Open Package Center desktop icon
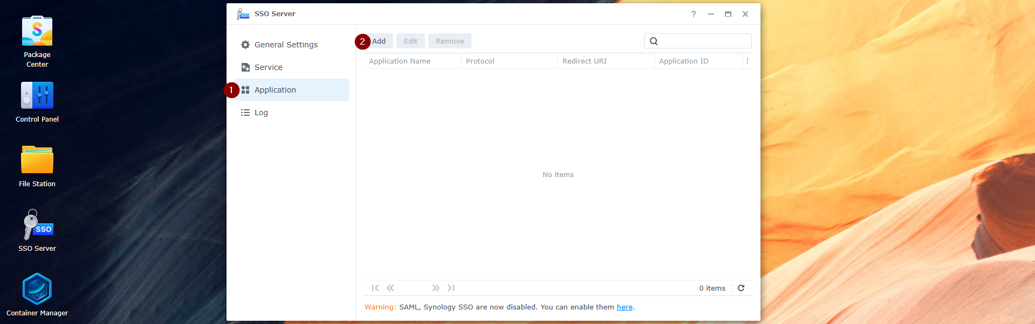Screen dimensions: 1035x324 (37, 32)
